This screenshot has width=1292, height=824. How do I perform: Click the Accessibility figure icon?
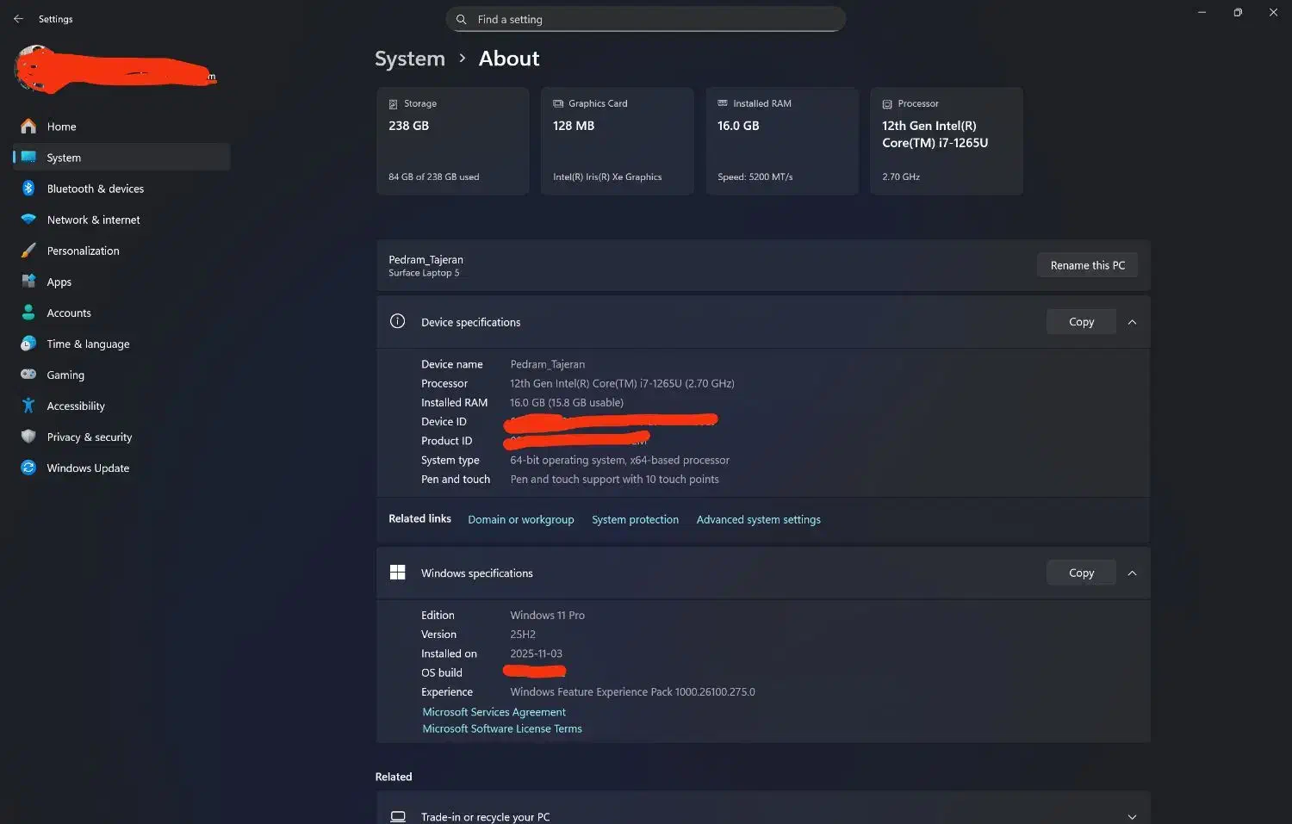click(x=28, y=406)
